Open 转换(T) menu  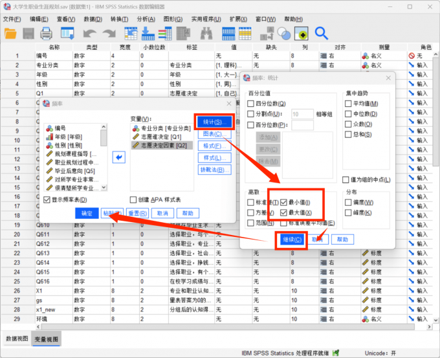tap(120, 19)
